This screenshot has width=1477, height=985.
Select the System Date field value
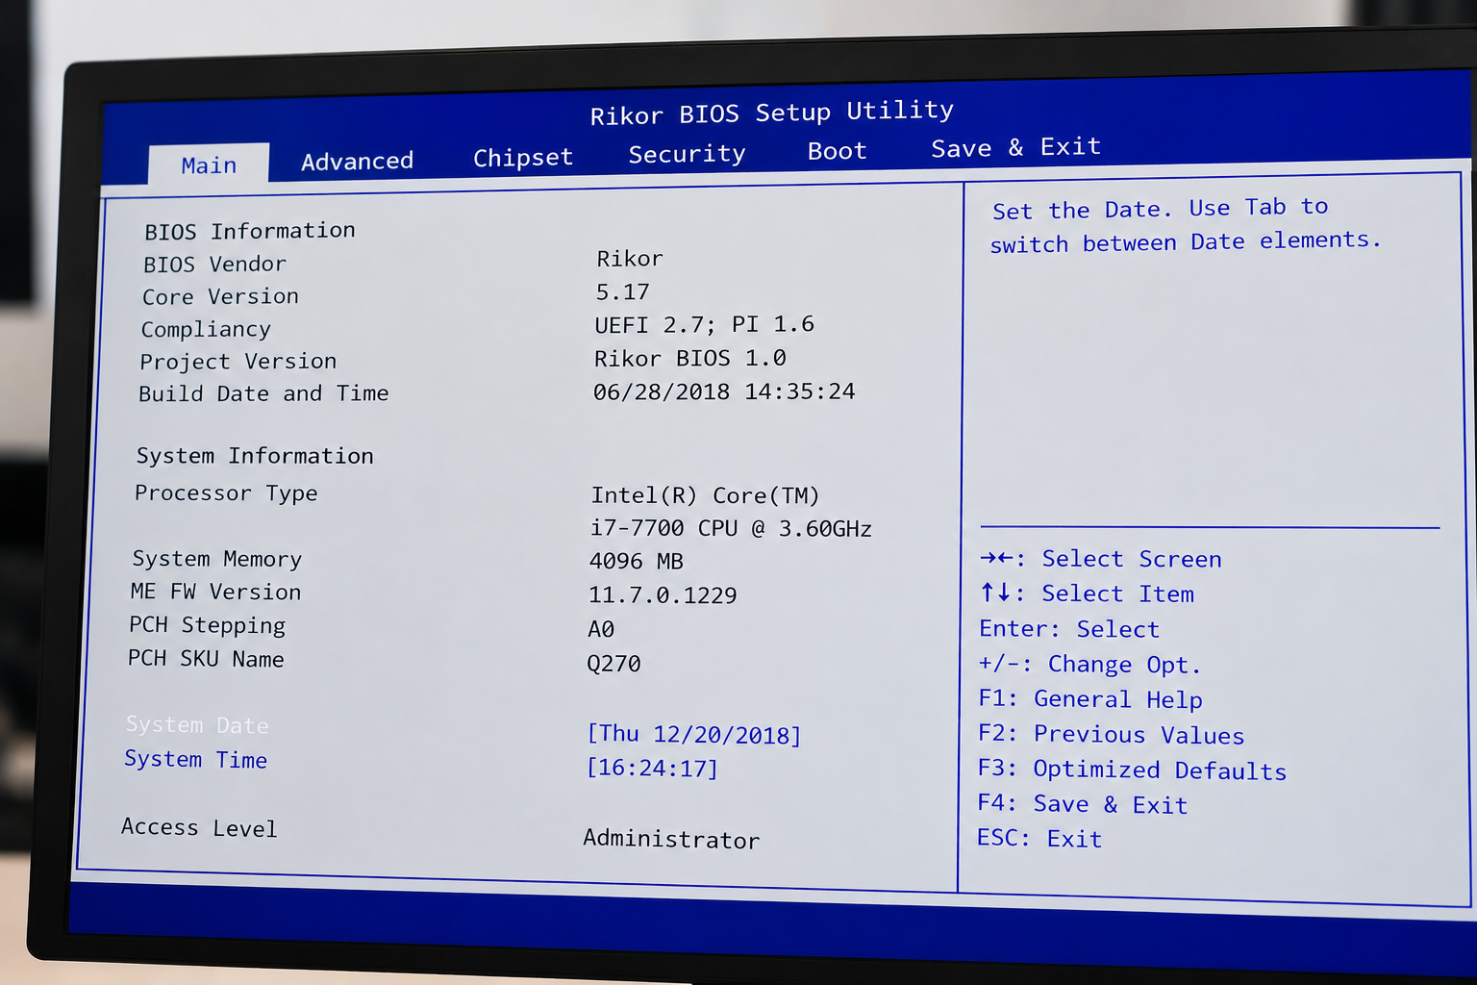(x=693, y=734)
